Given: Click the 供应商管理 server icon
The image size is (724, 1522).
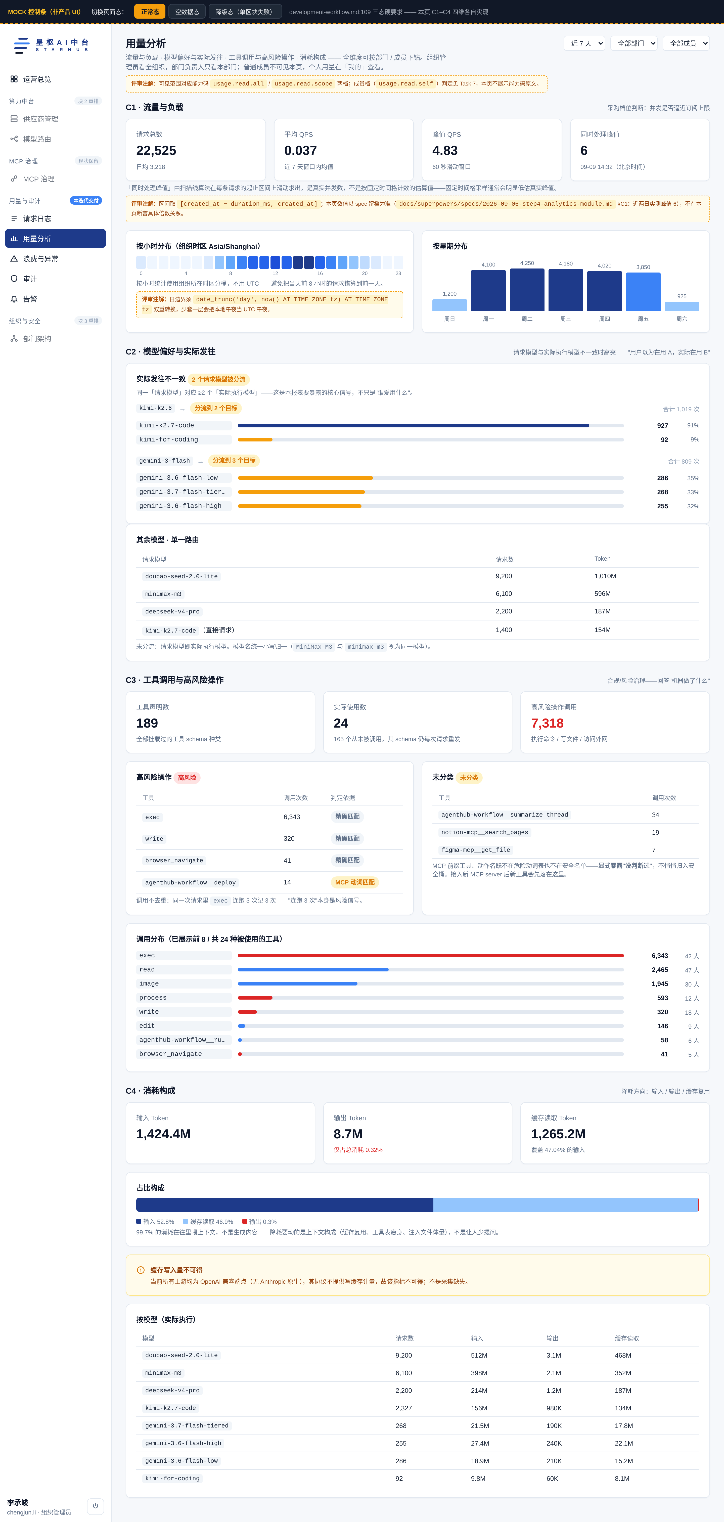Looking at the screenshot, I should point(14,119).
